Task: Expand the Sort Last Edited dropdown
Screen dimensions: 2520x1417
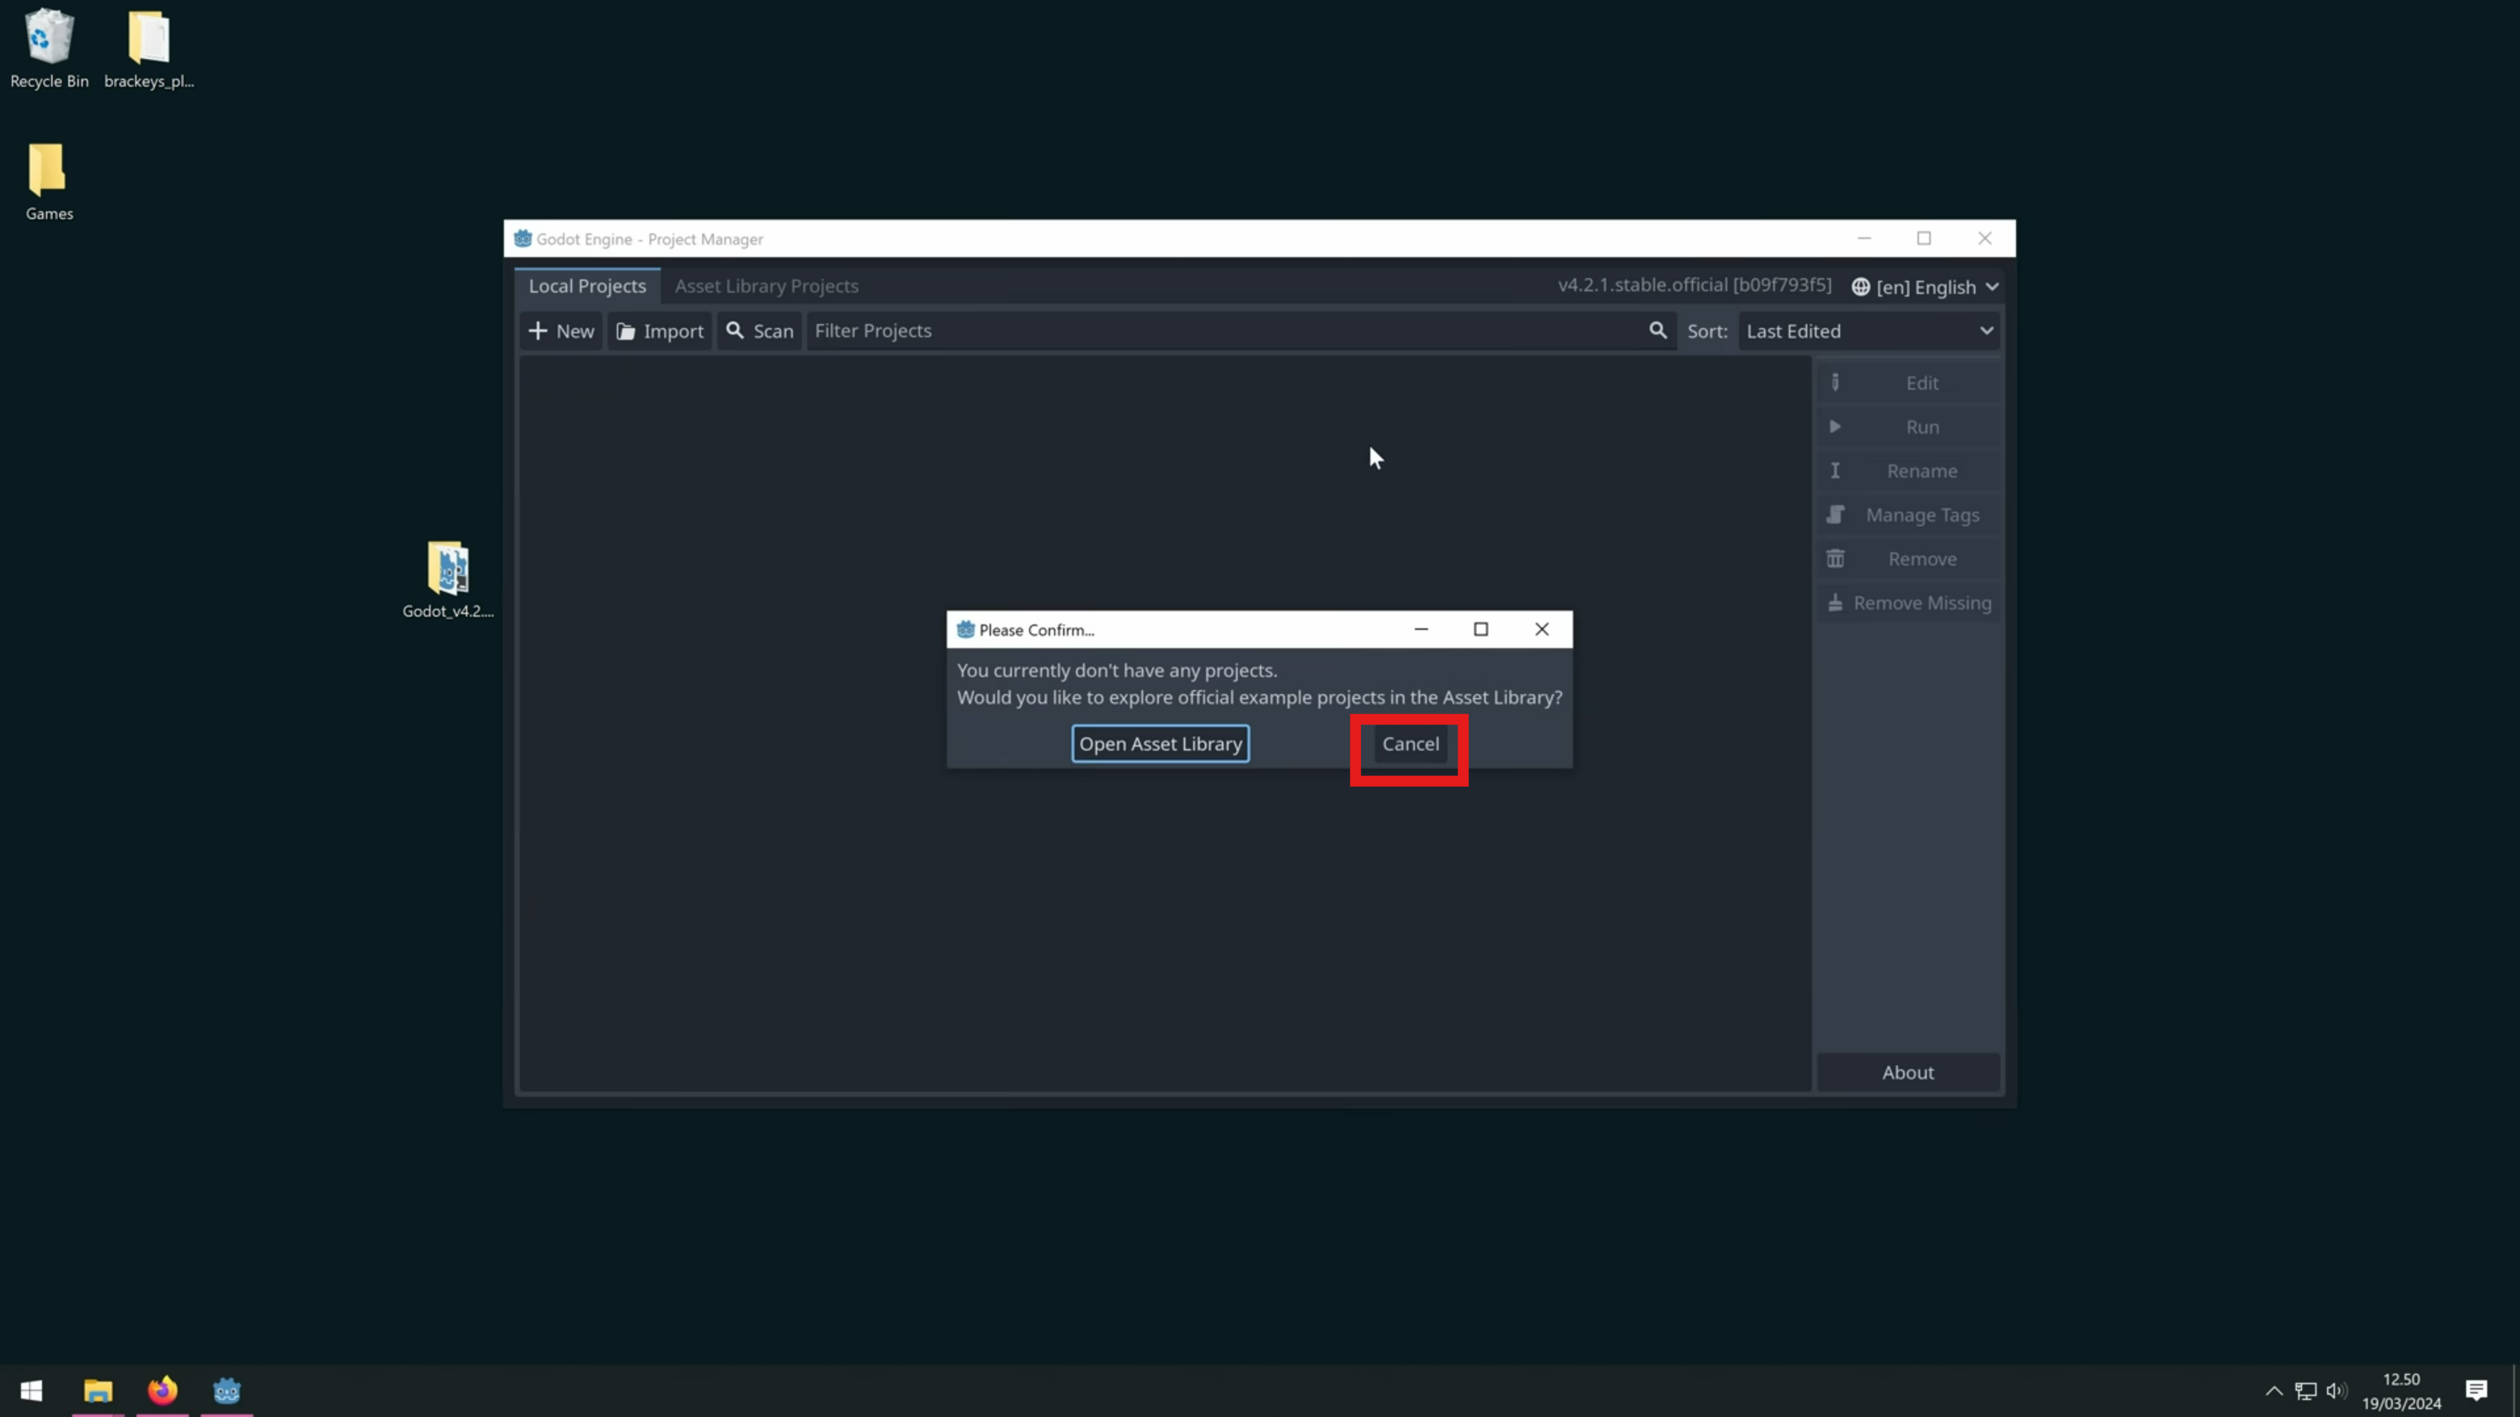Action: coord(1868,331)
